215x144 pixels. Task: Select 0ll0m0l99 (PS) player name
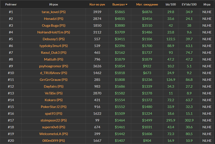click(x=54, y=141)
